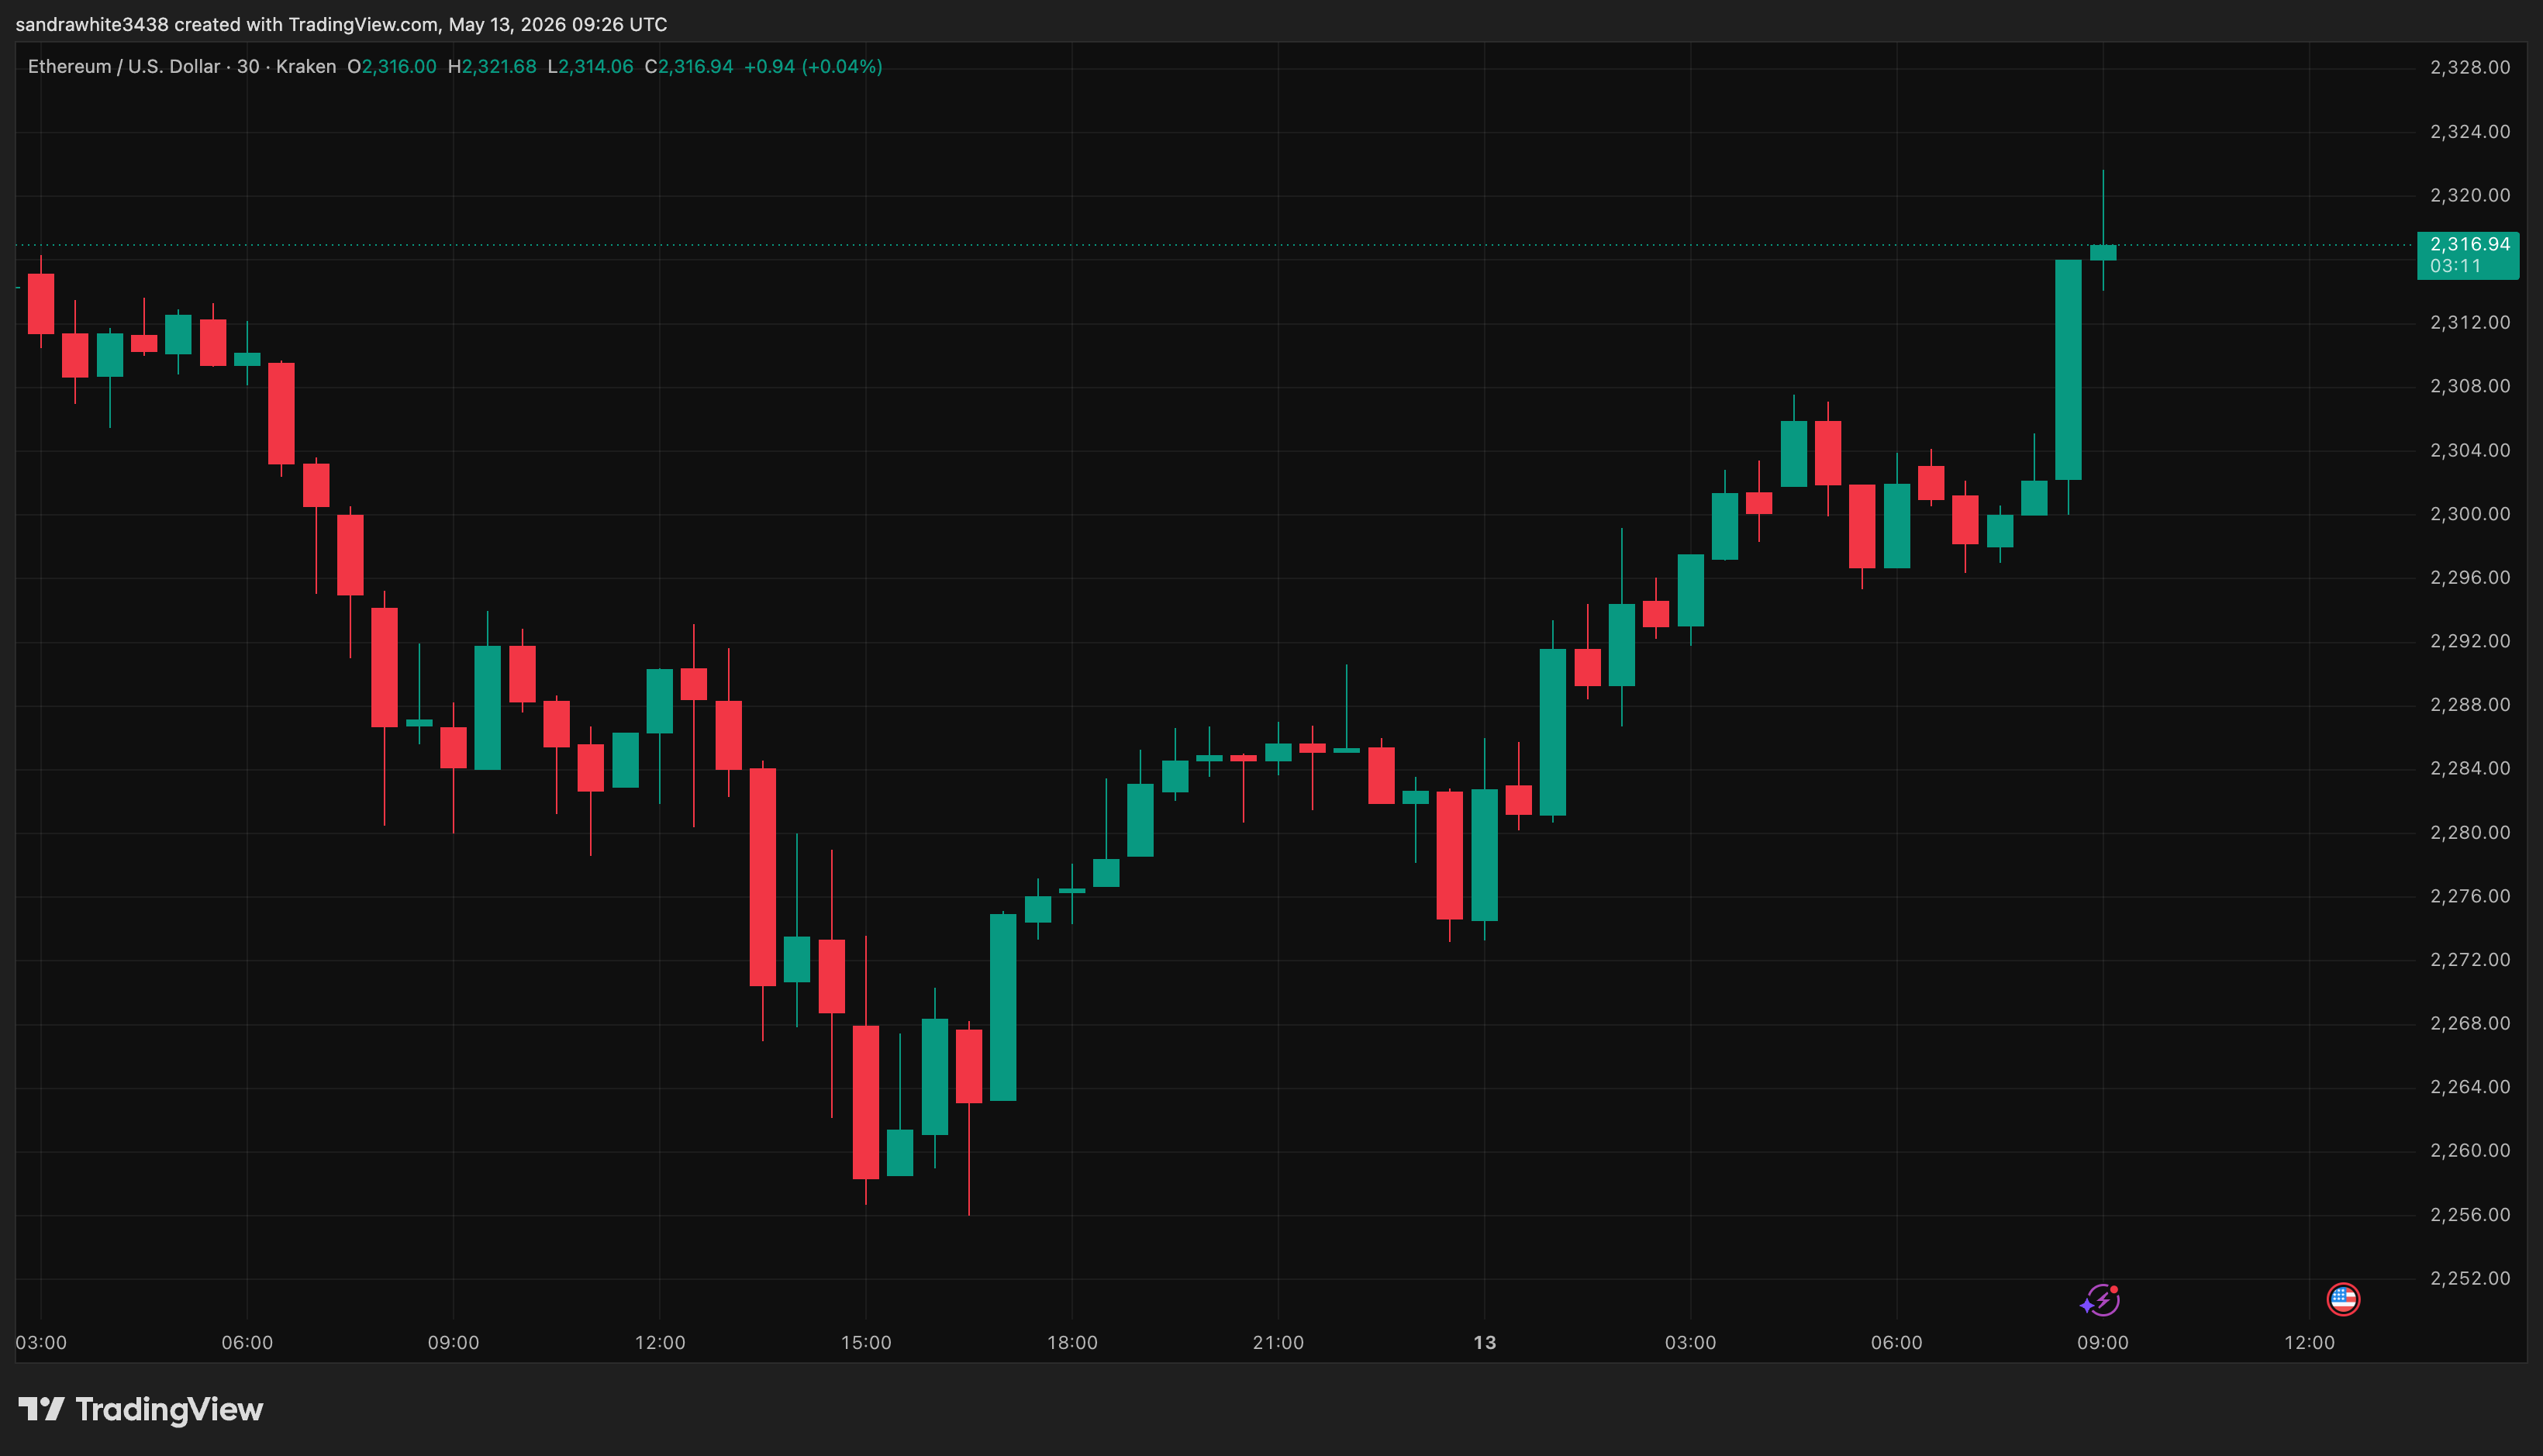Click the tall green breakout candle before 09:00
Screen dimensions: 2543x1456
point(2068,370)
